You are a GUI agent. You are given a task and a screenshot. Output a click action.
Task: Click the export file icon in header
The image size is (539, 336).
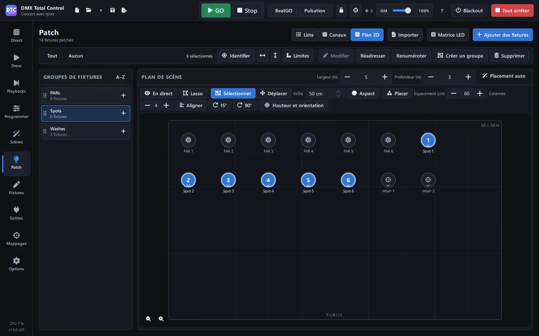[x=124, y=10]
